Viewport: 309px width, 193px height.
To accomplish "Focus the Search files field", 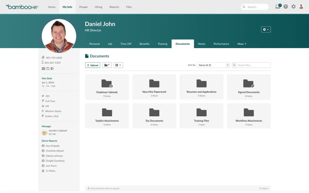I will click(x=251, y=65).
